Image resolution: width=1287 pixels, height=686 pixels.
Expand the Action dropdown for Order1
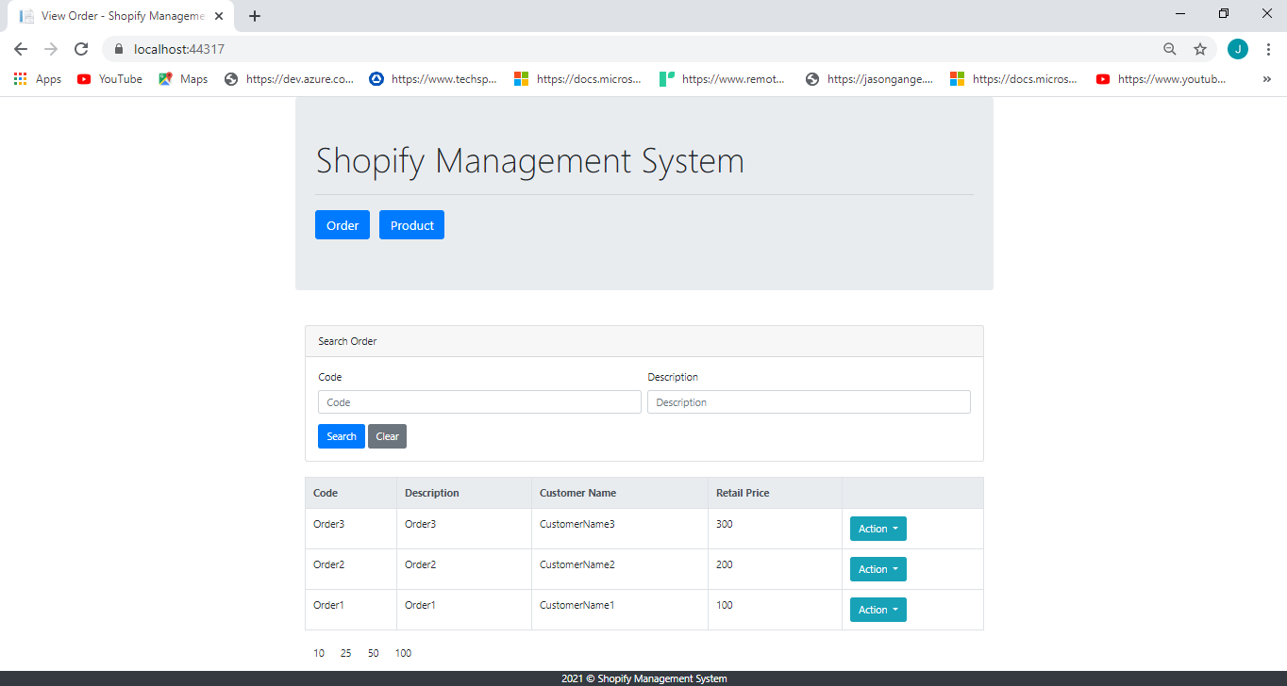(878, 610)
